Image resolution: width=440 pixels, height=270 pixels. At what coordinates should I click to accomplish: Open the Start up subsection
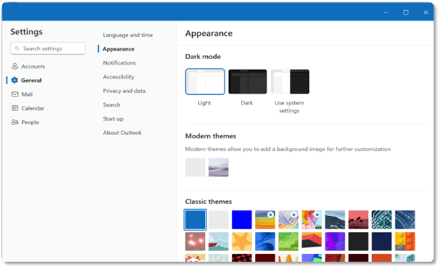[x=113, y=119]
